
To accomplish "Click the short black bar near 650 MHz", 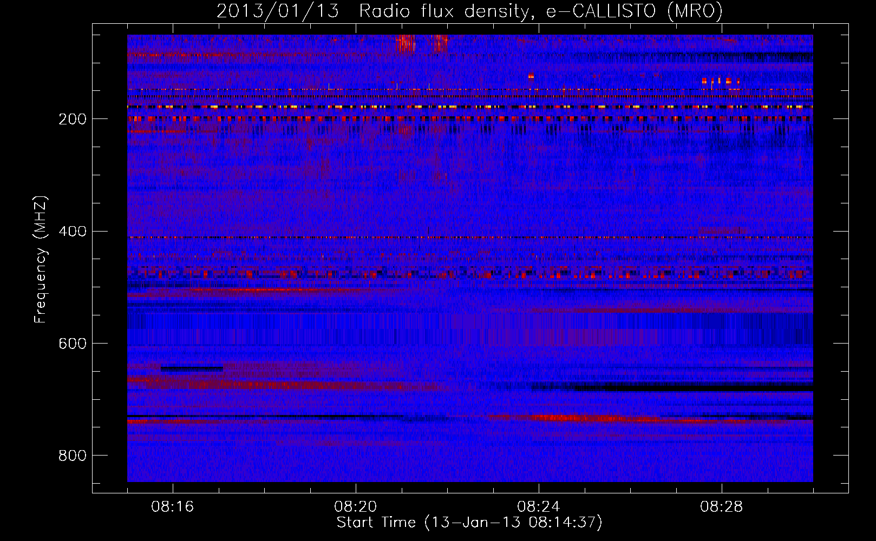I will pos(192,369).
